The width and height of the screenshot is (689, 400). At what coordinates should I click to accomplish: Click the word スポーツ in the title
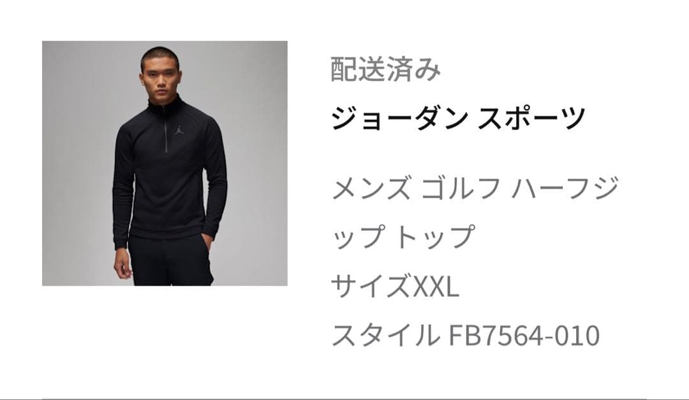pyautogui.click(x=531, y=118)
